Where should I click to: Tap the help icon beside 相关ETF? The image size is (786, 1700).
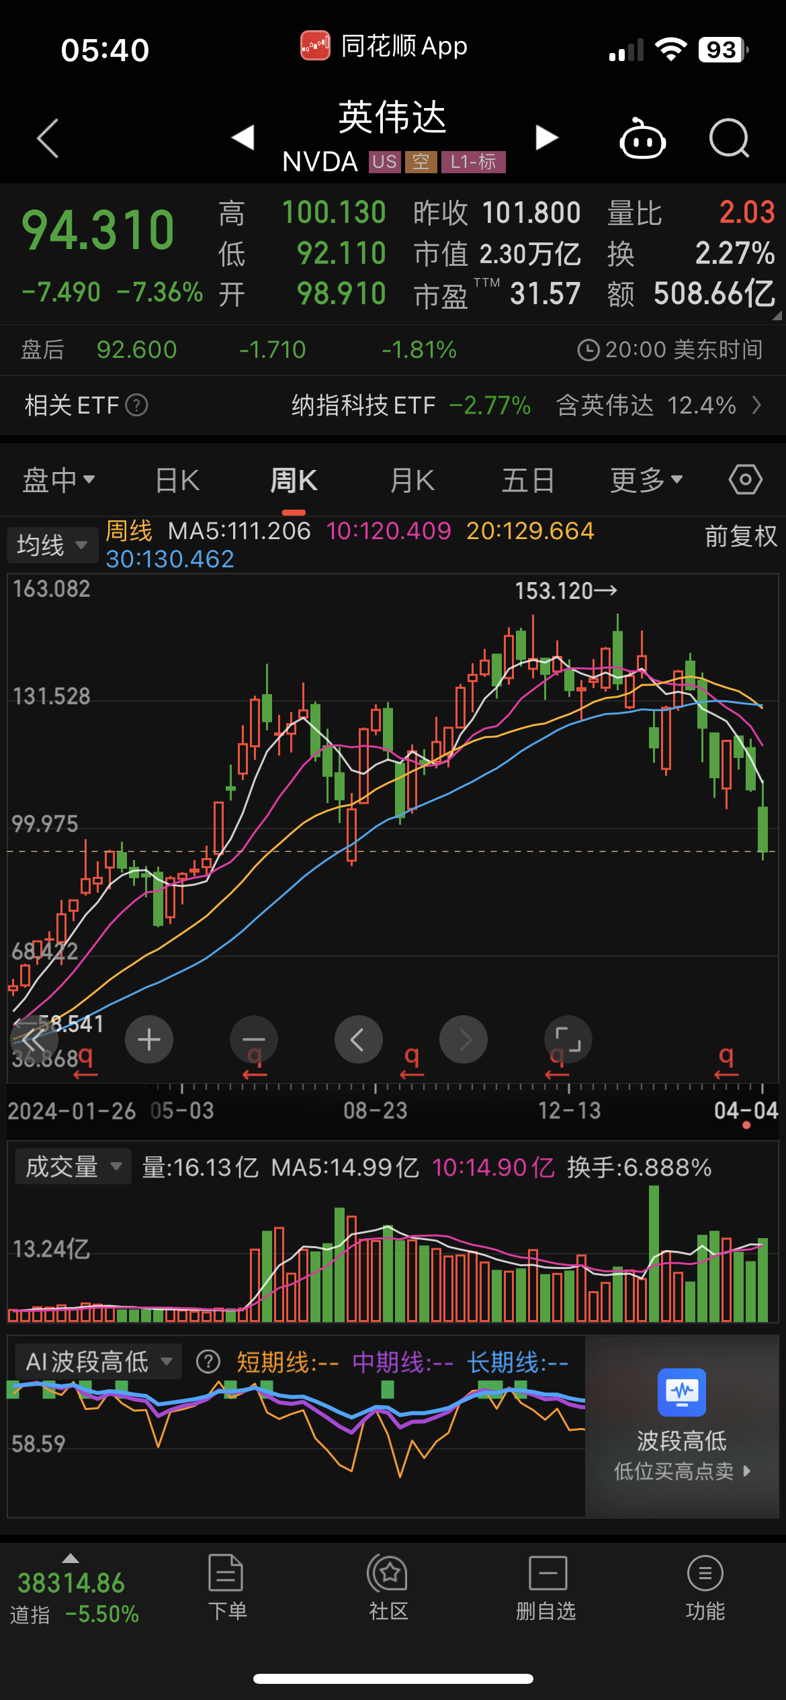coord(137,406)
